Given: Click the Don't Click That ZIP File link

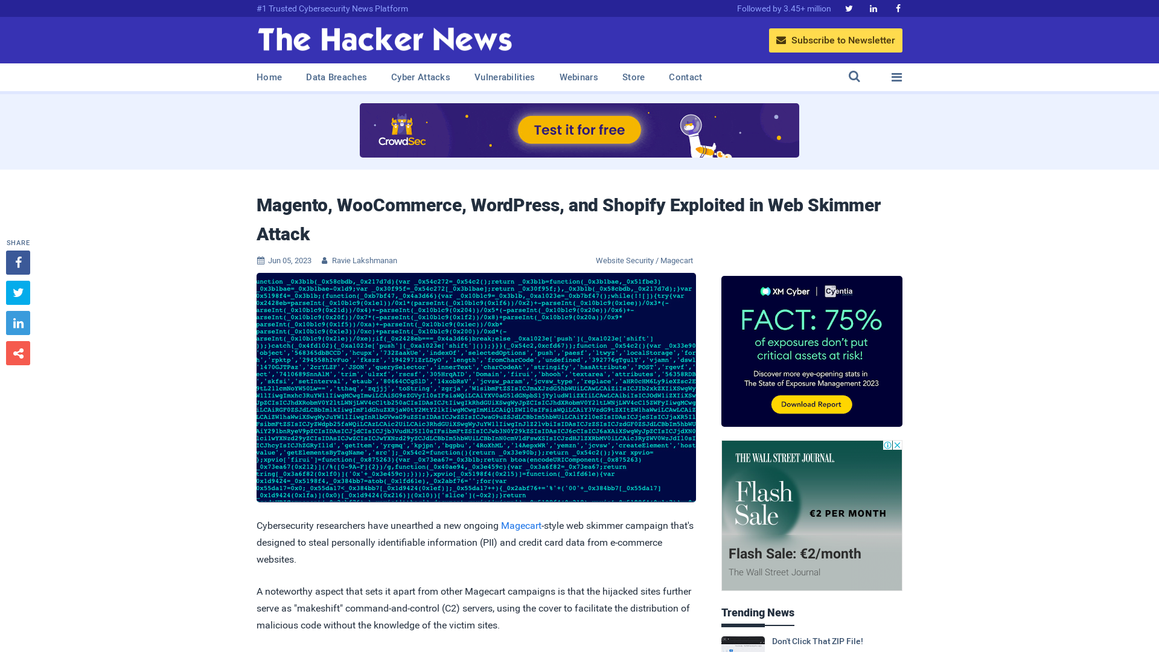Looking at the screenshot, I should [x=817, y=641].
